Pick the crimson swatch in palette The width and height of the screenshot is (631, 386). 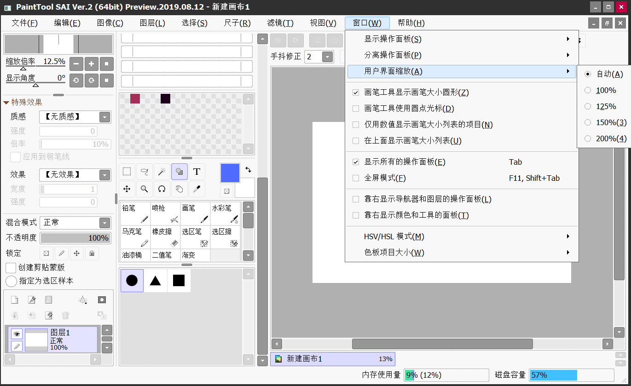click(x=135, y=98)
